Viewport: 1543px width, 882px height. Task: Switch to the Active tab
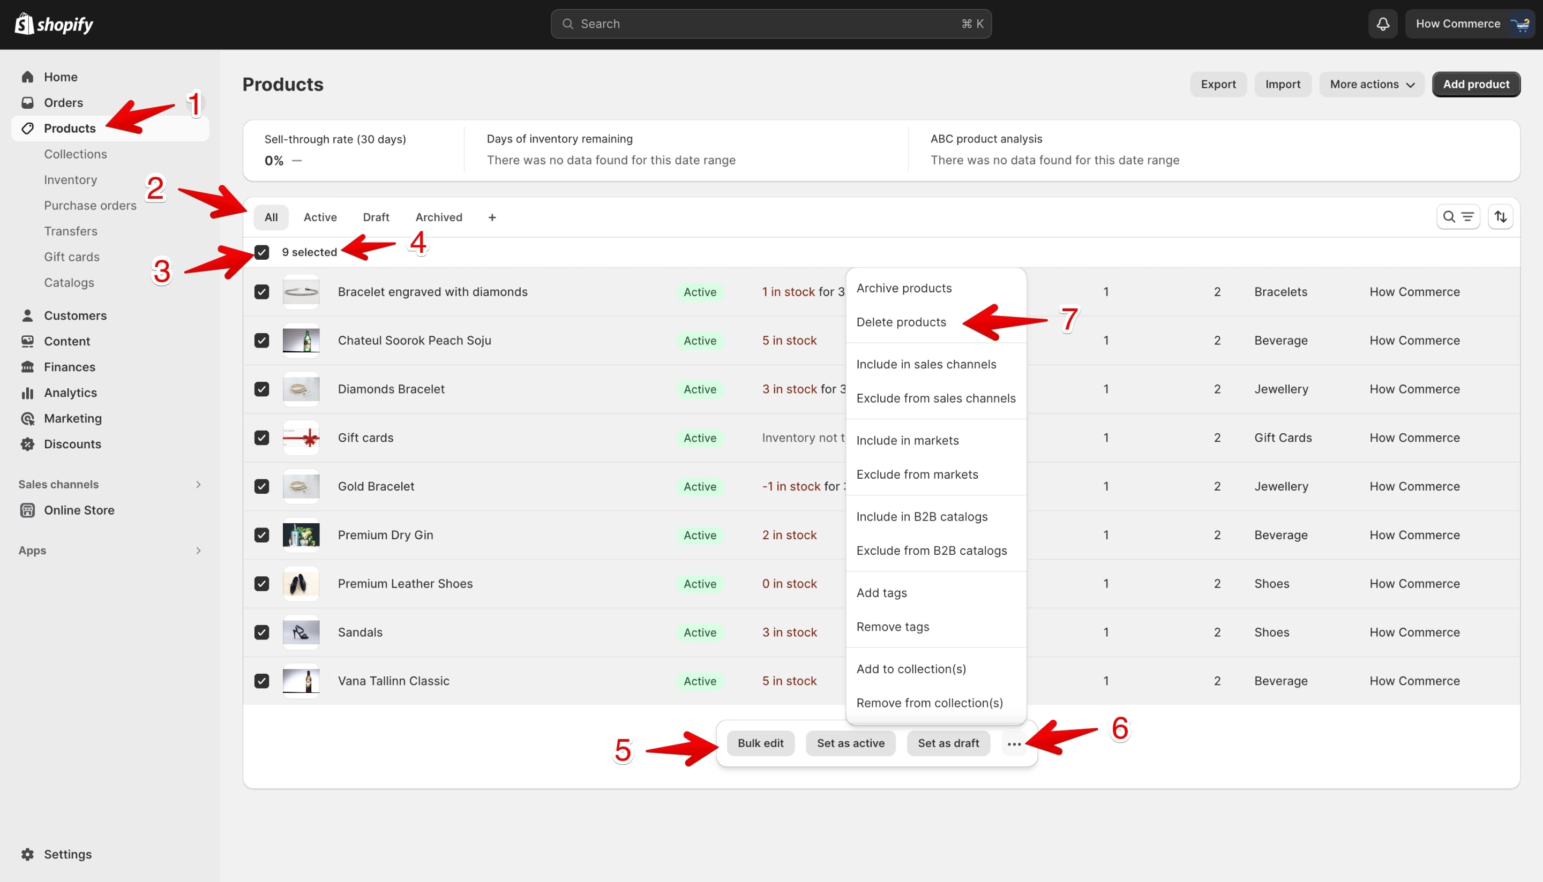pyautogui.click(x=320, y=217)
